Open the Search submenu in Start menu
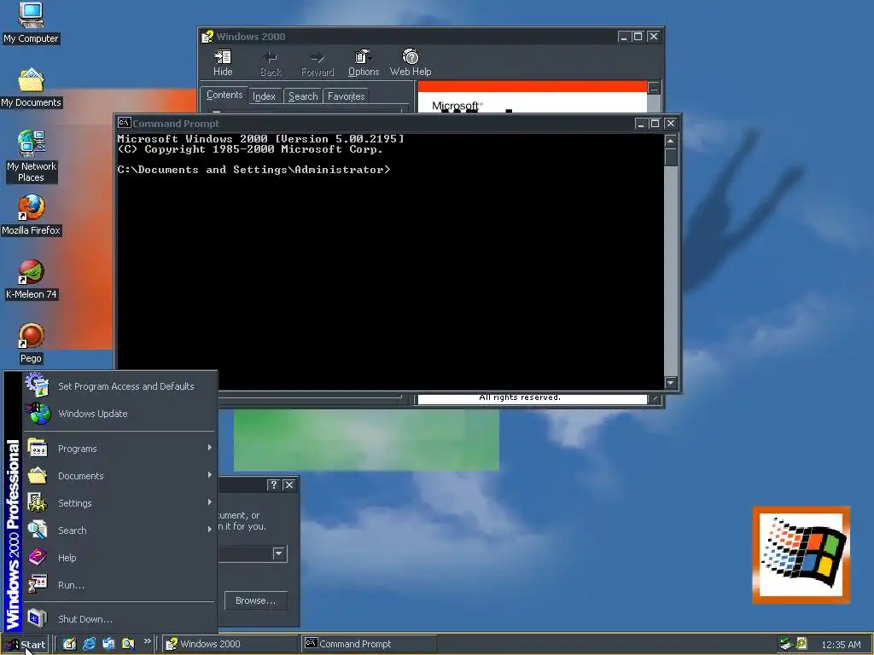Screen dimensions: 874x655 point(119,530)
